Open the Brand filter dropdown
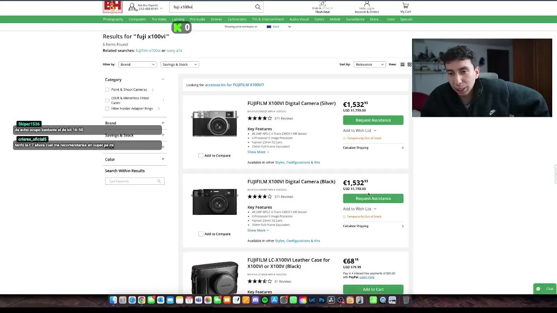 click(137, 64)
